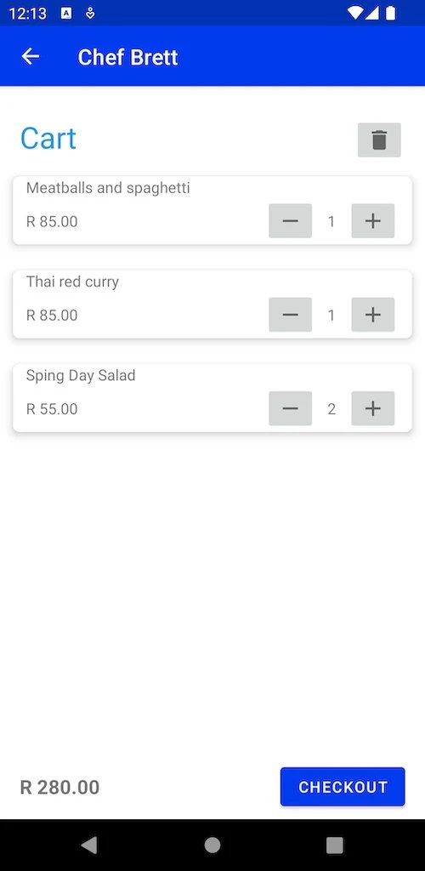425x871 pixels.
Task: Tap the CHECKOUT button
Action: pos(343,787)
